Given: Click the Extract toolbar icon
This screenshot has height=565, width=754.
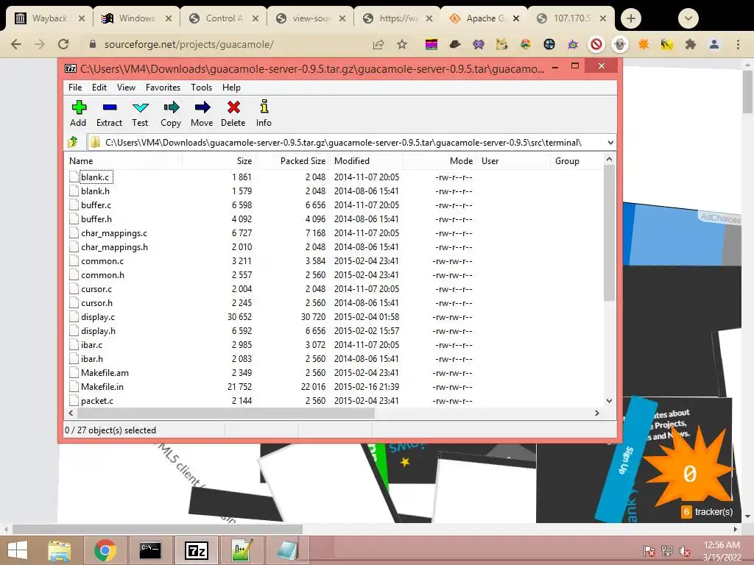Looking at the screenshot, I should pos(110,107).
